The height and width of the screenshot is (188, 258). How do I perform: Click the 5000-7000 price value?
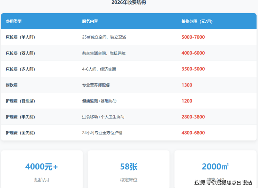point(193,37)
